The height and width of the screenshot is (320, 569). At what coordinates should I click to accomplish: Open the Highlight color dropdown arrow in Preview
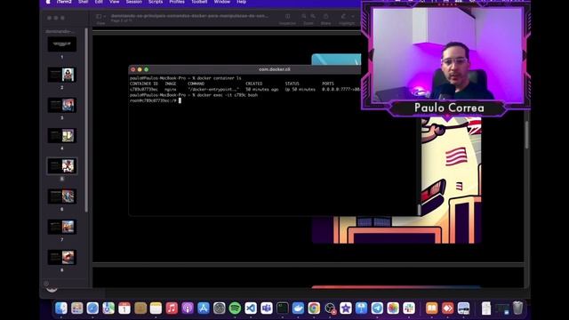click(353, 16)
